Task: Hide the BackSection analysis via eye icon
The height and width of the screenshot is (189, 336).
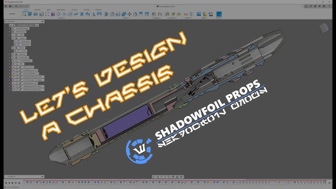Action: point(16,41)
